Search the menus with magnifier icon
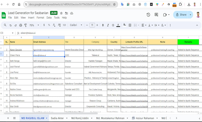The width and height of the screenshot is (202, 122). (5, 25)
